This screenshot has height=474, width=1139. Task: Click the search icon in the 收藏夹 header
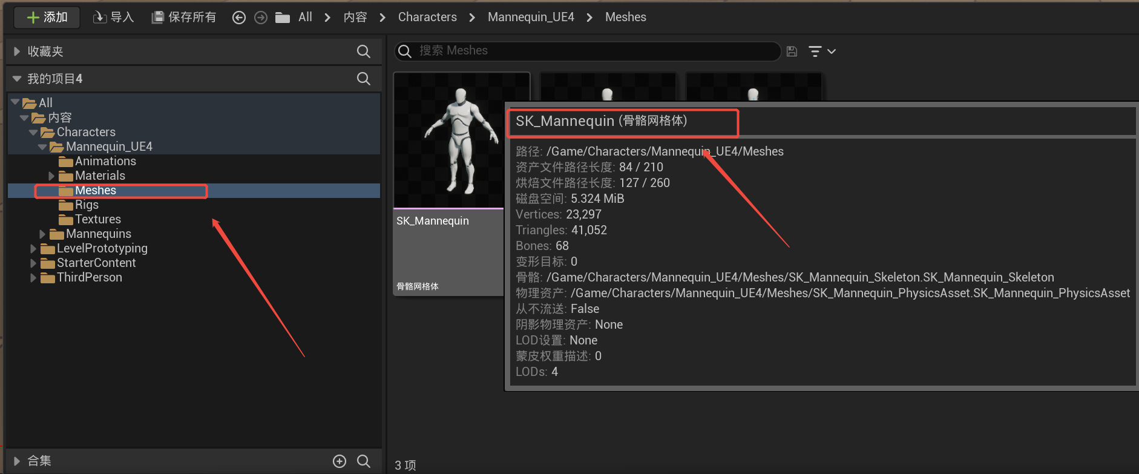tap(364, 51)
